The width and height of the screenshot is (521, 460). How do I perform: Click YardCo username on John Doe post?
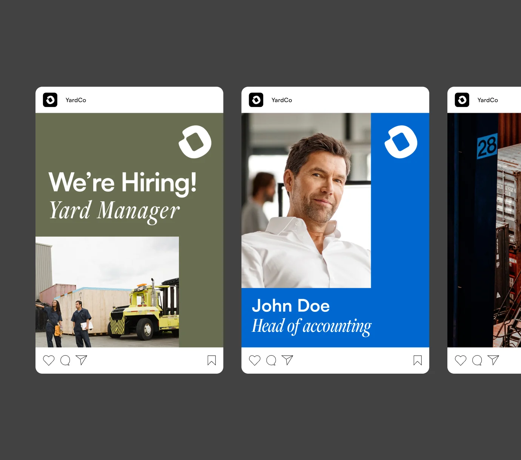click(x=282, y=100)
